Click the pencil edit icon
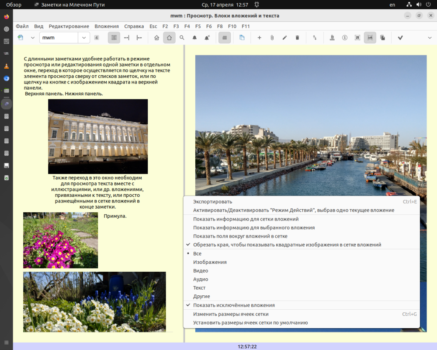 [x=284, y=38]
